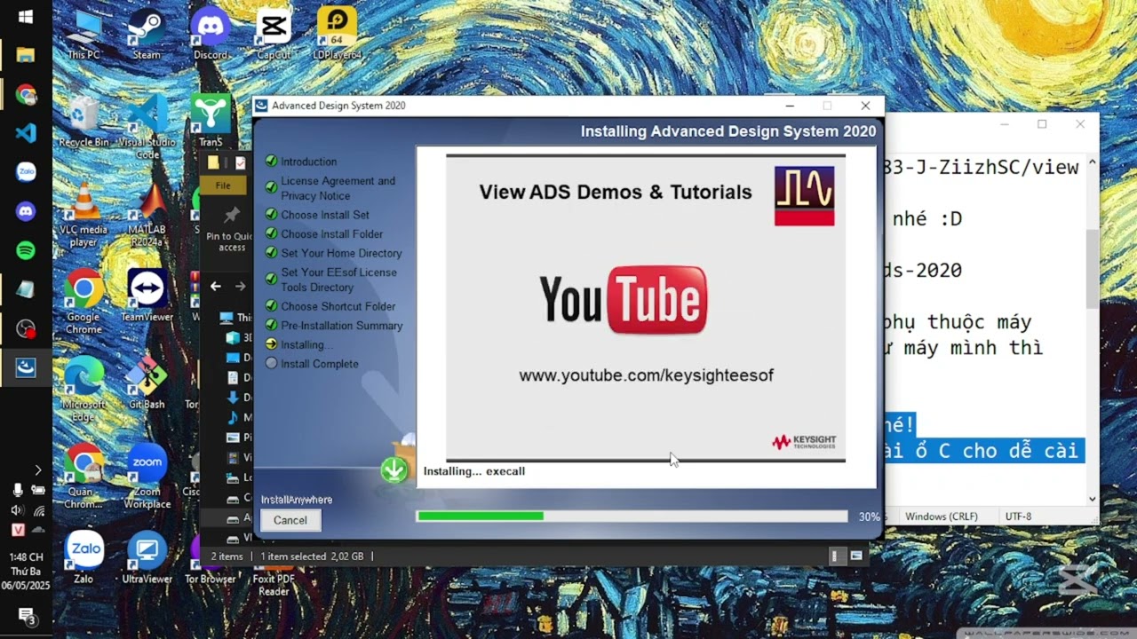Select the TeamViewer desktop shortcut

(147, 296)
